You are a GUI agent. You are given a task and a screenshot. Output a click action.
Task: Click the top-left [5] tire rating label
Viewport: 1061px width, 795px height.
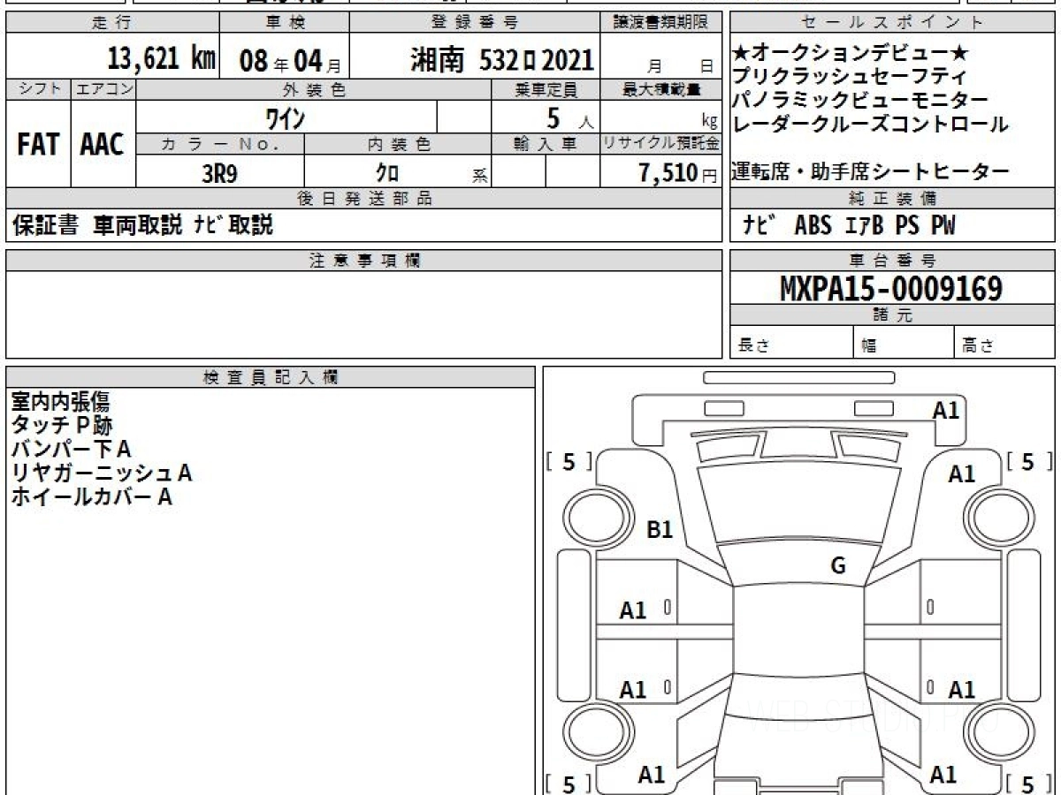(569, 461)
